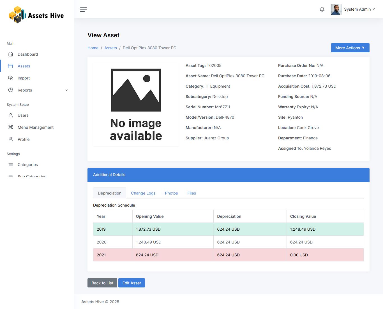
Task: Click the Dashboard home icon
Action: click(x=11, y=54)
